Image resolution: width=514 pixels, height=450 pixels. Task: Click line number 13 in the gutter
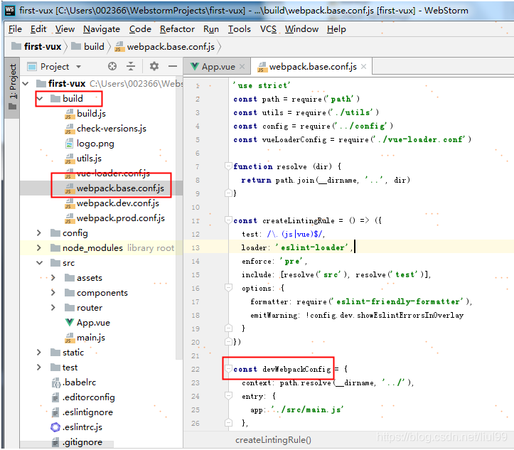196,247
